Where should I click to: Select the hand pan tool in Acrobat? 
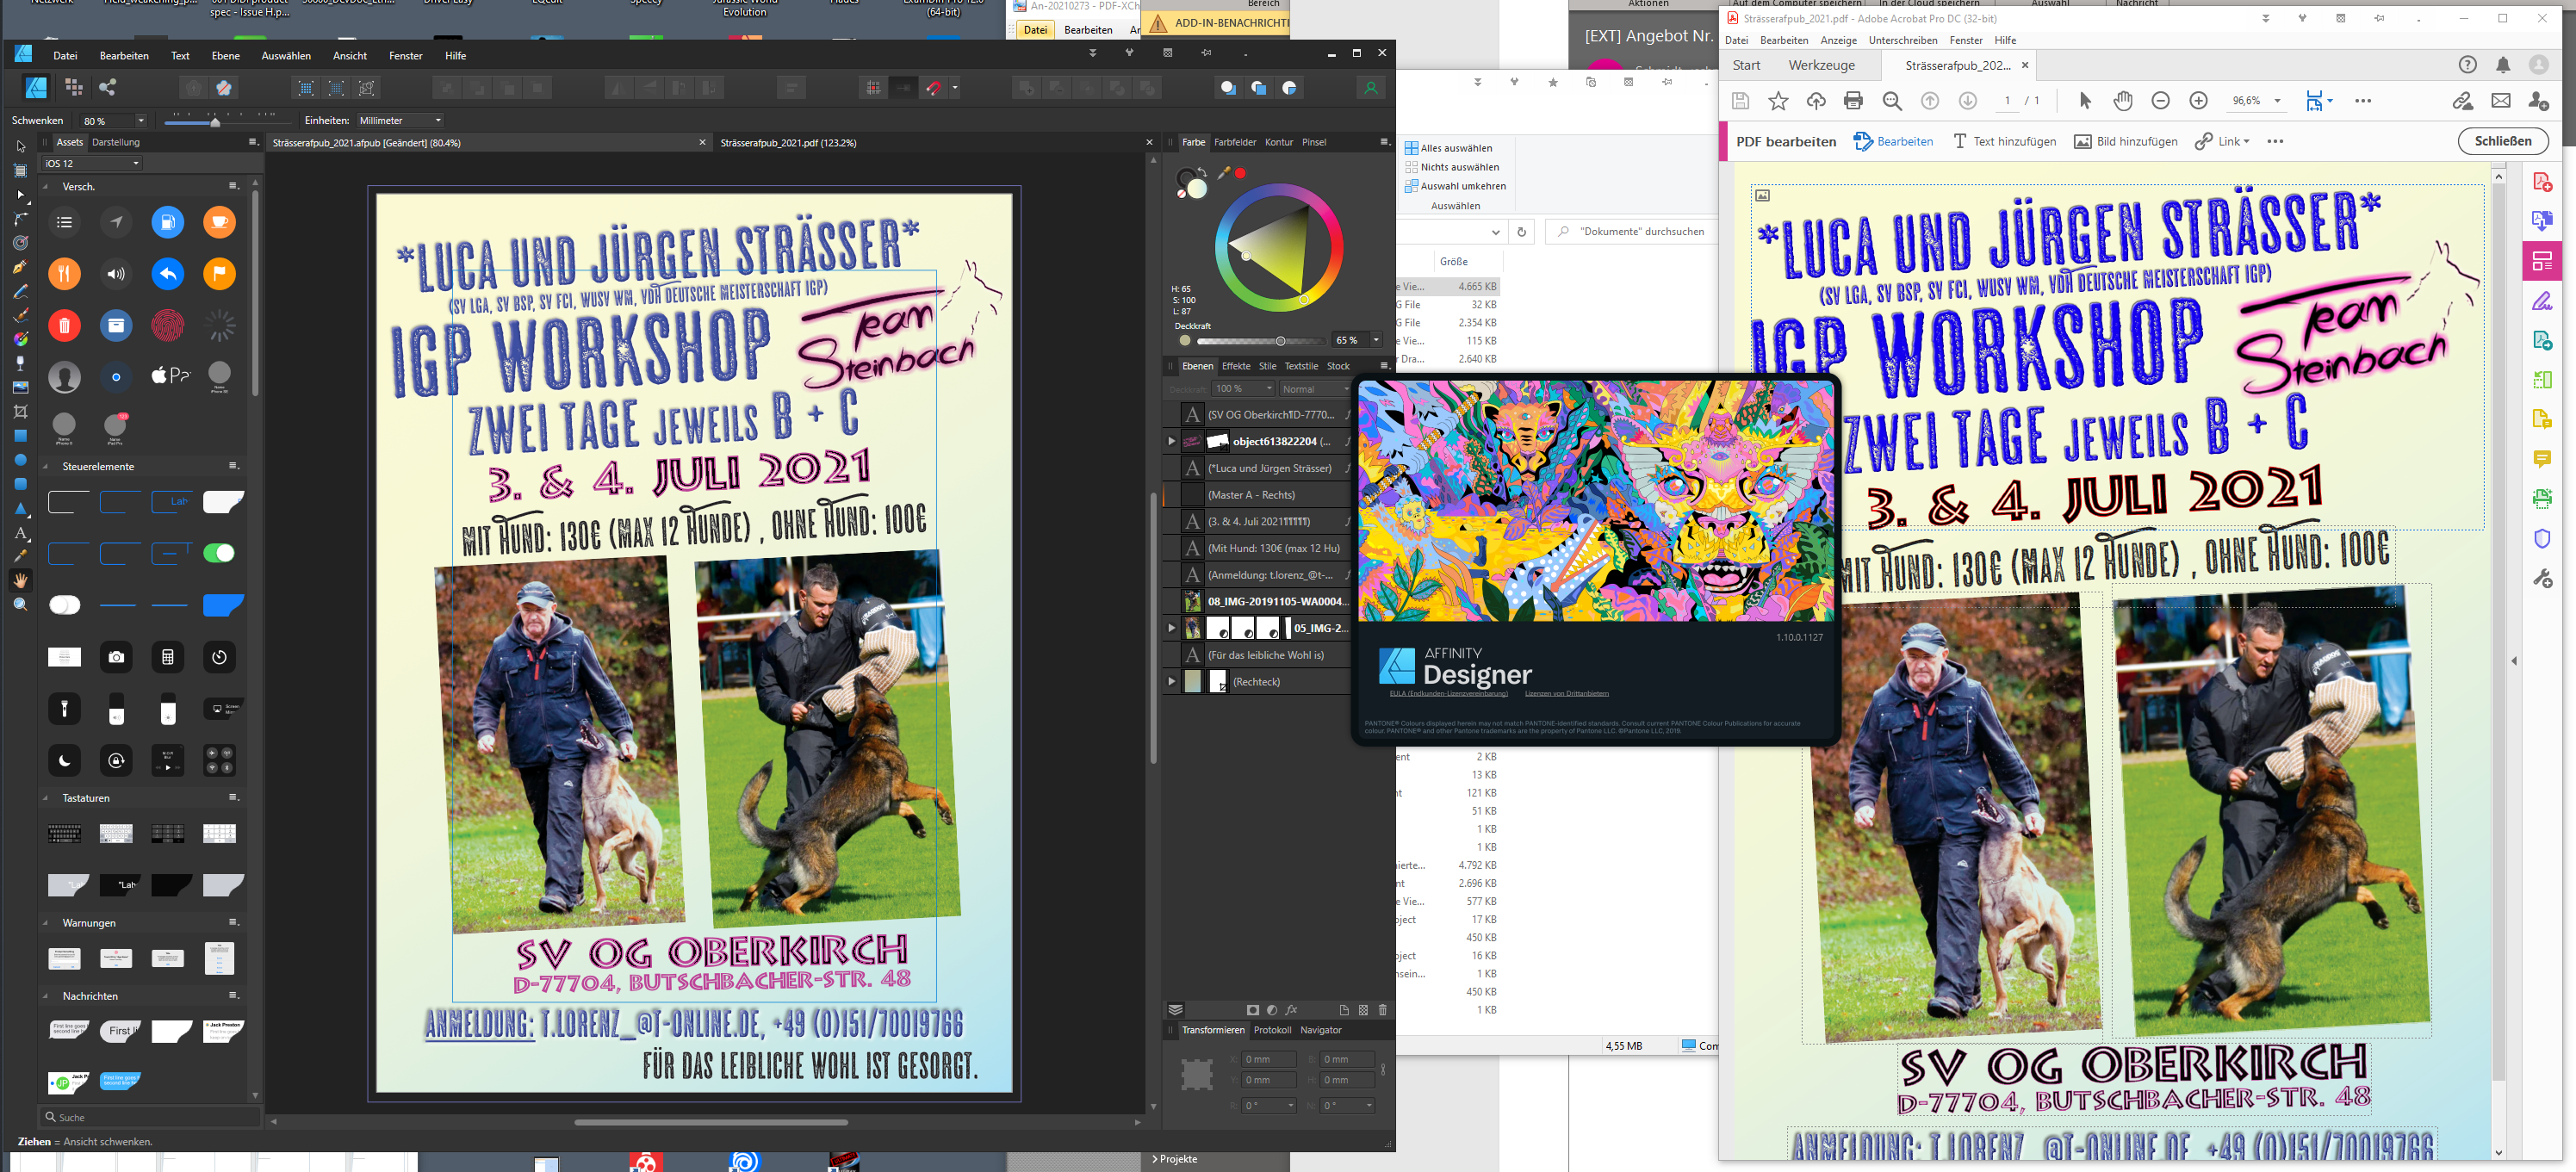coord(2123,100)
